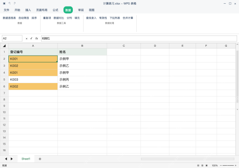The image size is (239, 168).
Task: Click 下拉列表 ribbon command
Action: (115, 18)
